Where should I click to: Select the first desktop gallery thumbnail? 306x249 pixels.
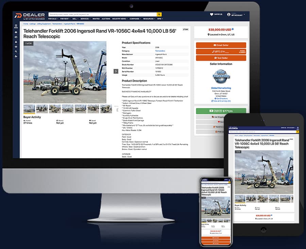click(x=29, y=109)
